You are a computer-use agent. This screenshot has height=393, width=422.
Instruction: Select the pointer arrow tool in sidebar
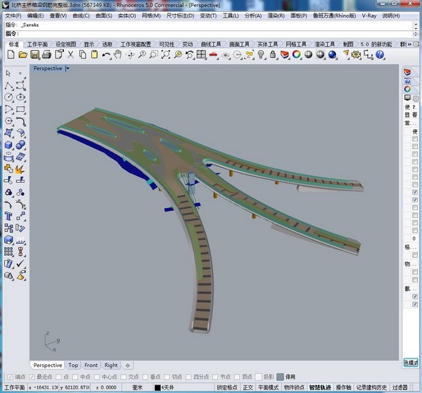coord(8,73)
